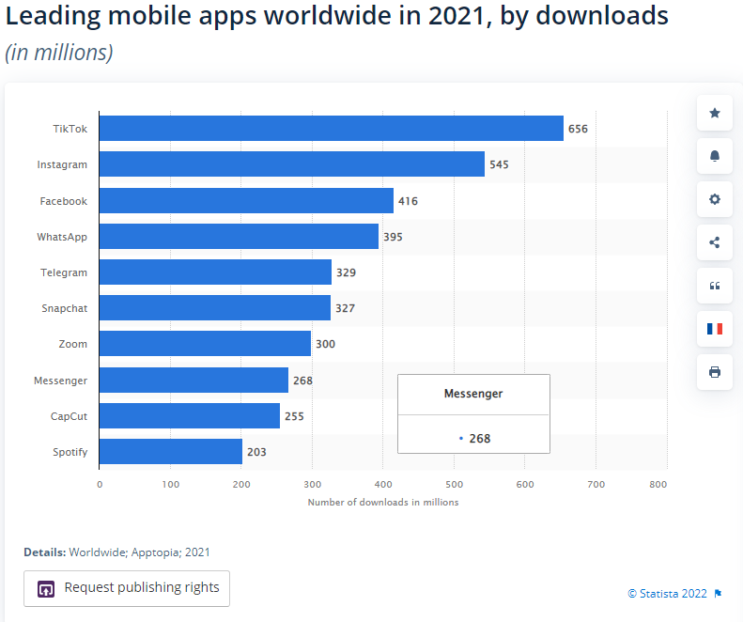Screen dimensions: 743x622
Task: Click the value 656 data label
Action: coord(578,129)
